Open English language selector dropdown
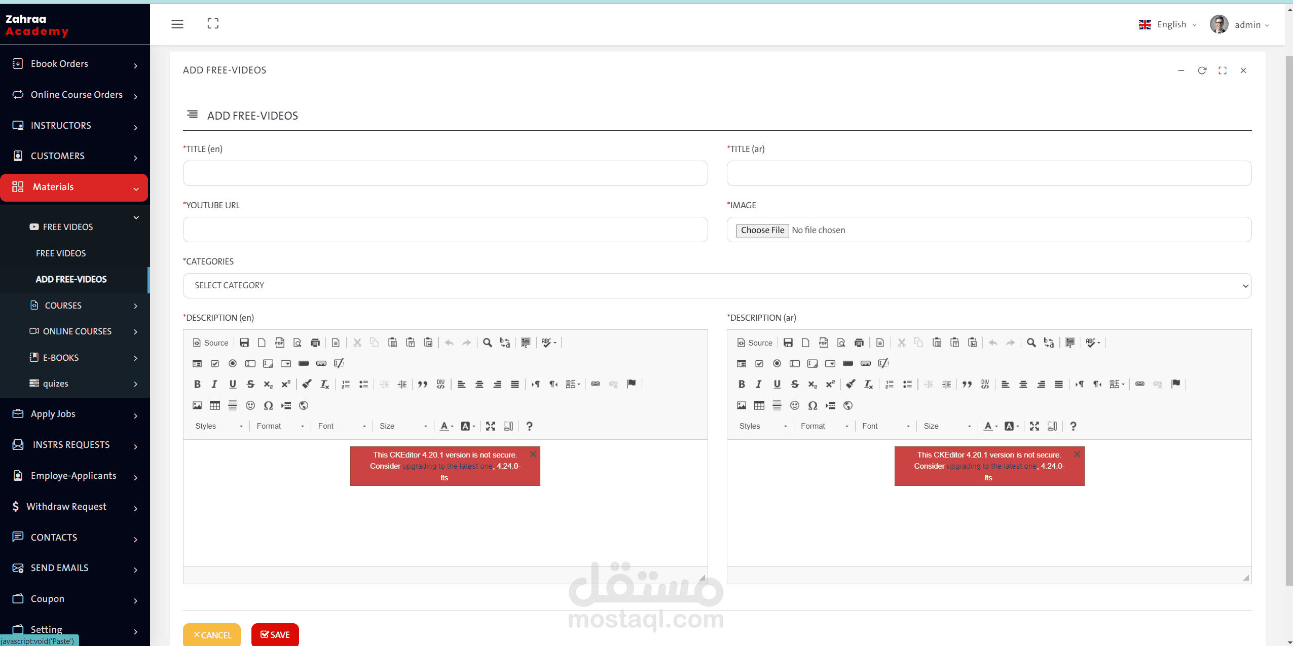Viewport: 1293px width, 646px height. coord(1168,24)
